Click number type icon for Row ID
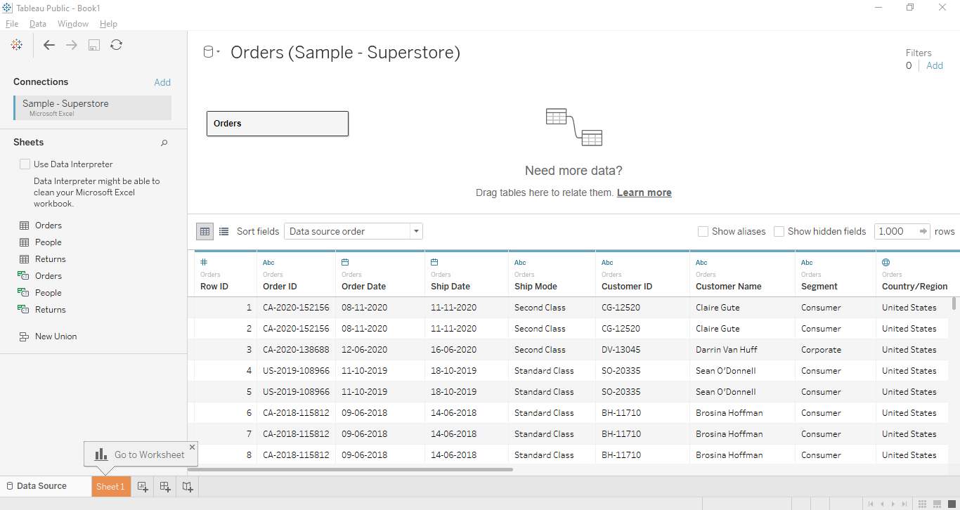 coord(204,262)
